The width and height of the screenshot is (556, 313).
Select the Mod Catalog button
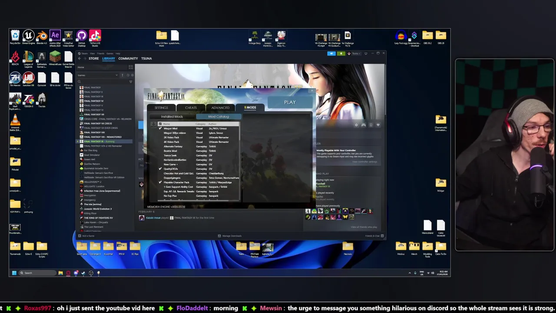(x=218, y=117)
